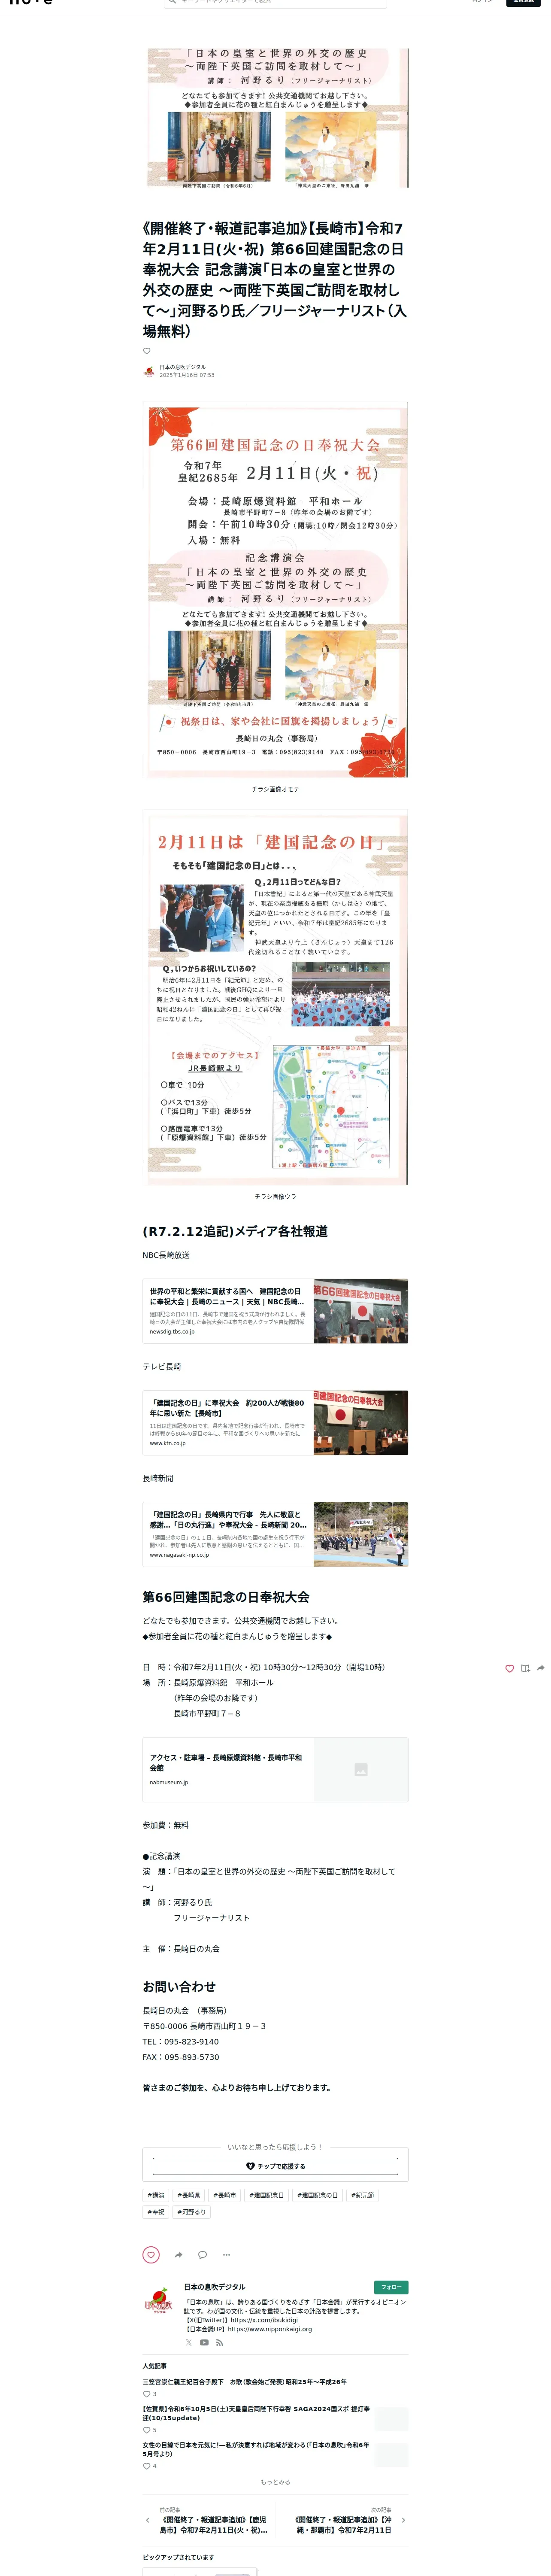Click the author name 日本の息吹デジタル below the title
Screen dimensions: 551x2576
182,367
